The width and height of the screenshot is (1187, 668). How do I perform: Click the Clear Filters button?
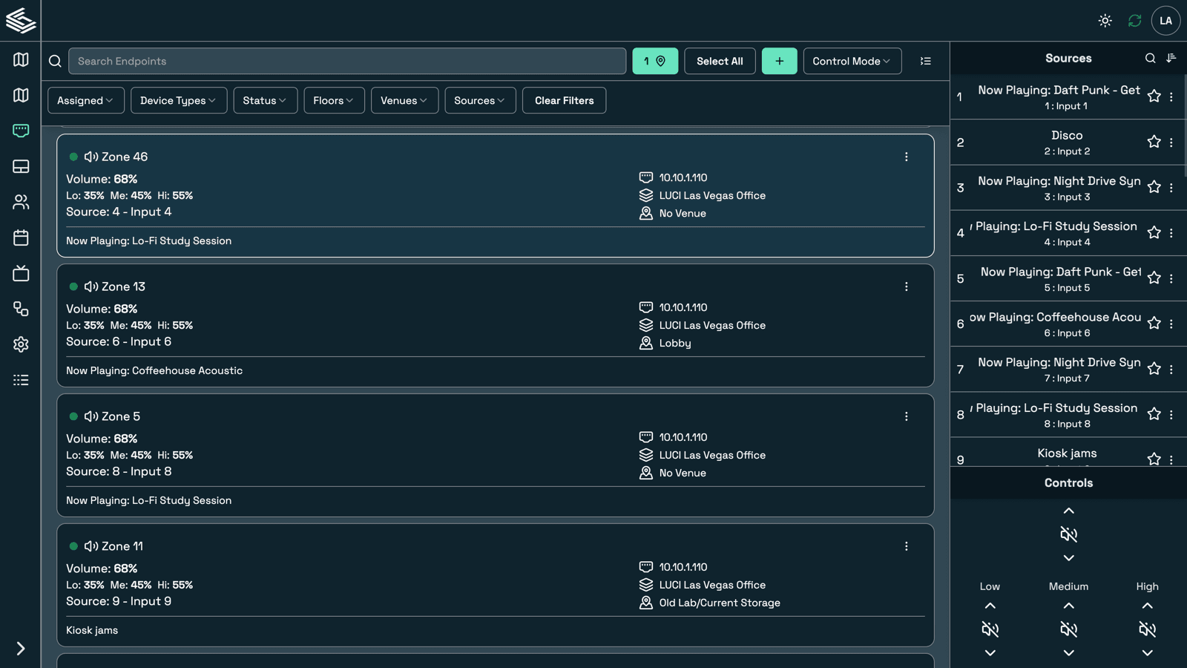click(x=564, y=100)
